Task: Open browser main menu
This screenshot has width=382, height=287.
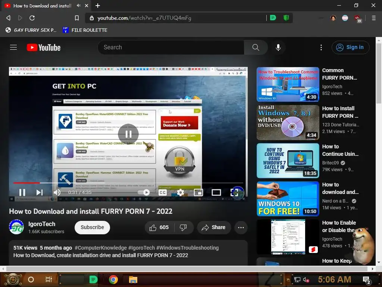Action: point(373,18)
